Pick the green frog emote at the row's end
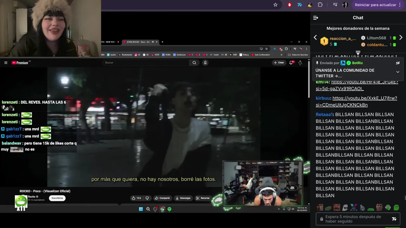The width and height of the screenshot is (406, 228). pyautogui.click(x=396, y=208)
